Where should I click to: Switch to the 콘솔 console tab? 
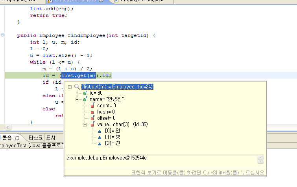click(x=7, y=137)
